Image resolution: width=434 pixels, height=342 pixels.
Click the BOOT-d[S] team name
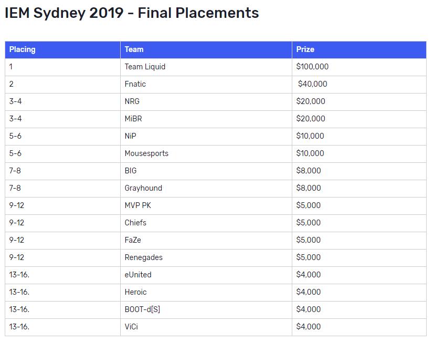click(x=142, y=309)
